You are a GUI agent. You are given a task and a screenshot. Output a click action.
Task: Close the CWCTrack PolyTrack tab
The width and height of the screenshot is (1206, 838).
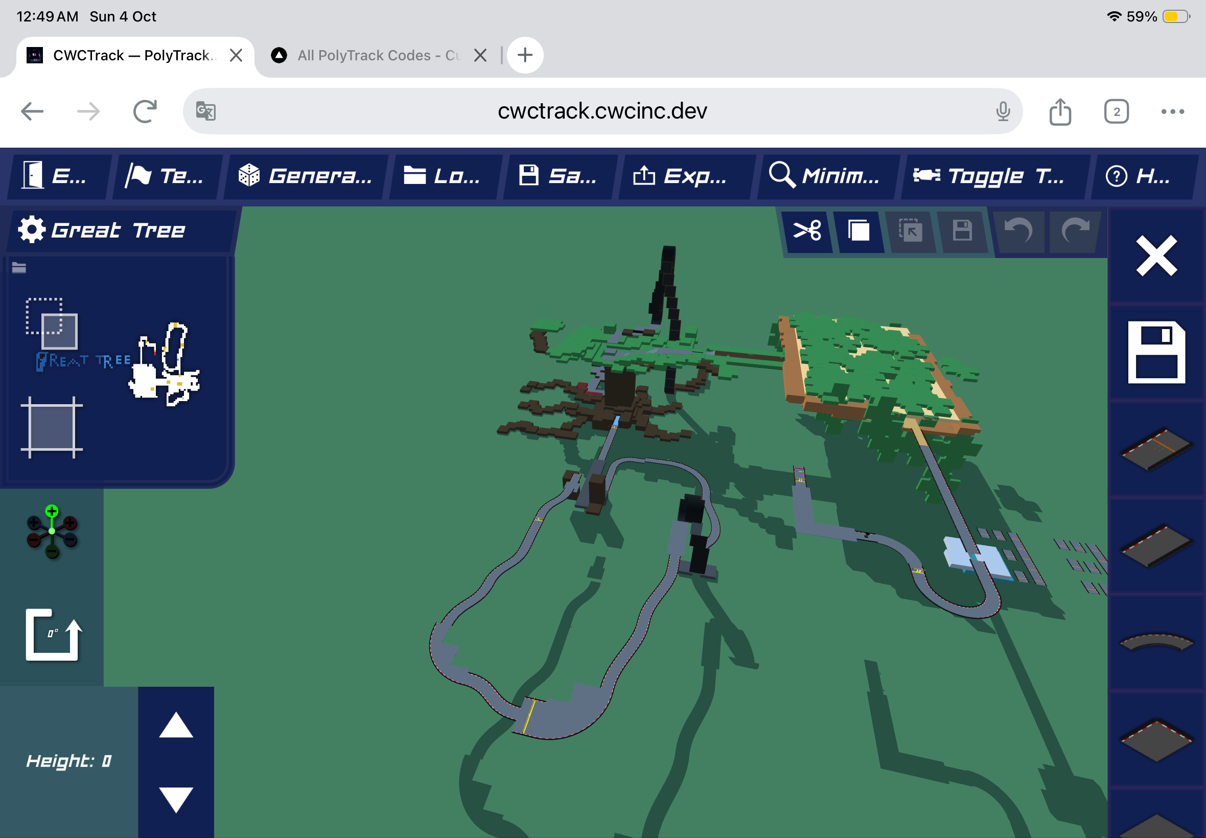[x=236, y=55]
